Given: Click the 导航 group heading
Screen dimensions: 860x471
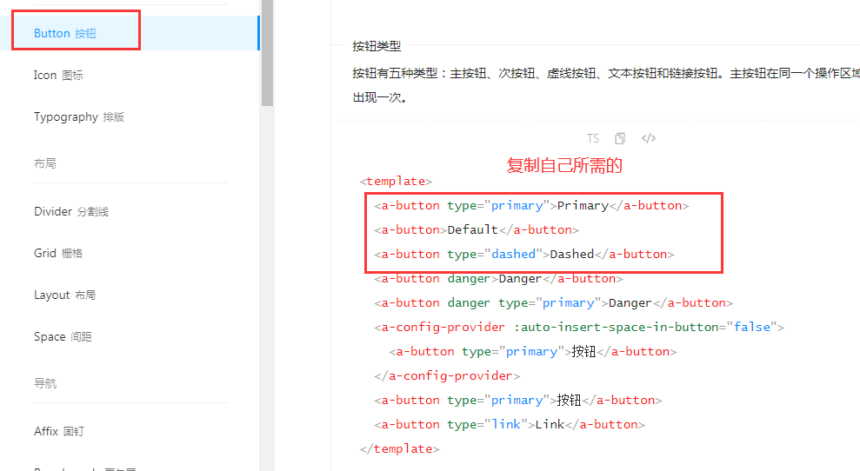Looking at the screenshot, I should click(45, 383).
